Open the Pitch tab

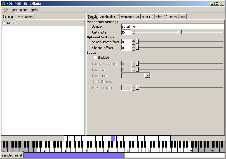click(x=173, y=17)
